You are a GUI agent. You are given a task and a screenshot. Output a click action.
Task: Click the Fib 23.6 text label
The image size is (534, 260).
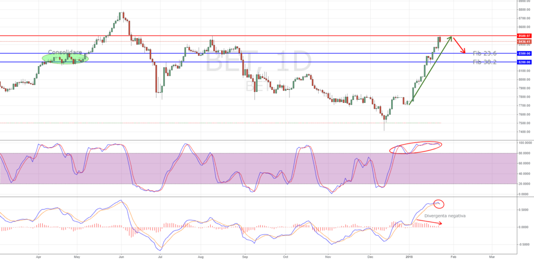pos(484,53)
